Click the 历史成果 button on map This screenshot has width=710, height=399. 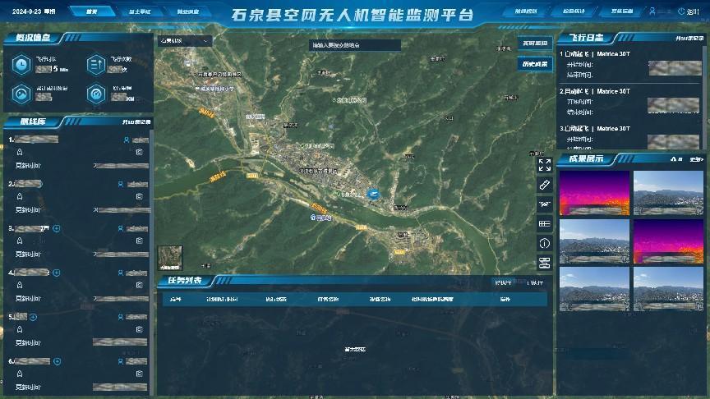pyautogui.click(x=534, y=63)
